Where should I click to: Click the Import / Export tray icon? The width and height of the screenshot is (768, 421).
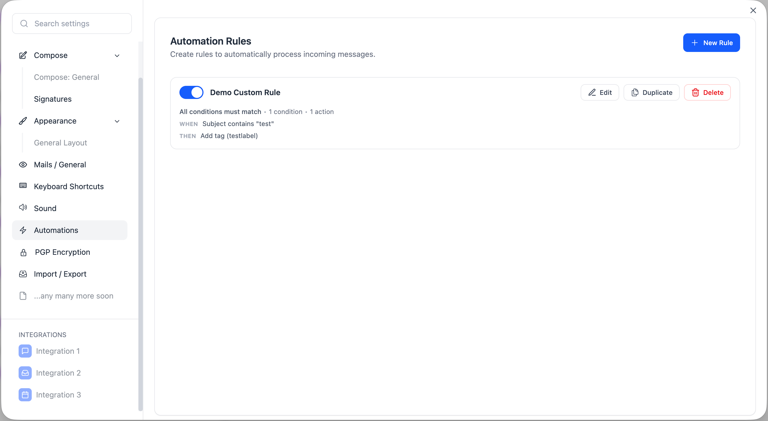[23, 274]
